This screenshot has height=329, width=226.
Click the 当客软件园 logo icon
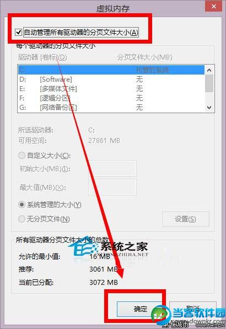[x=161, y=314]
